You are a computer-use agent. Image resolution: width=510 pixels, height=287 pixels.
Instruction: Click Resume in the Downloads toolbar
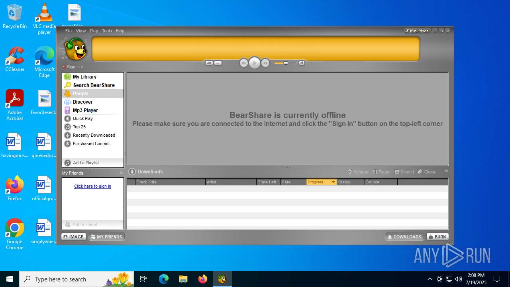tap(358, 172)
